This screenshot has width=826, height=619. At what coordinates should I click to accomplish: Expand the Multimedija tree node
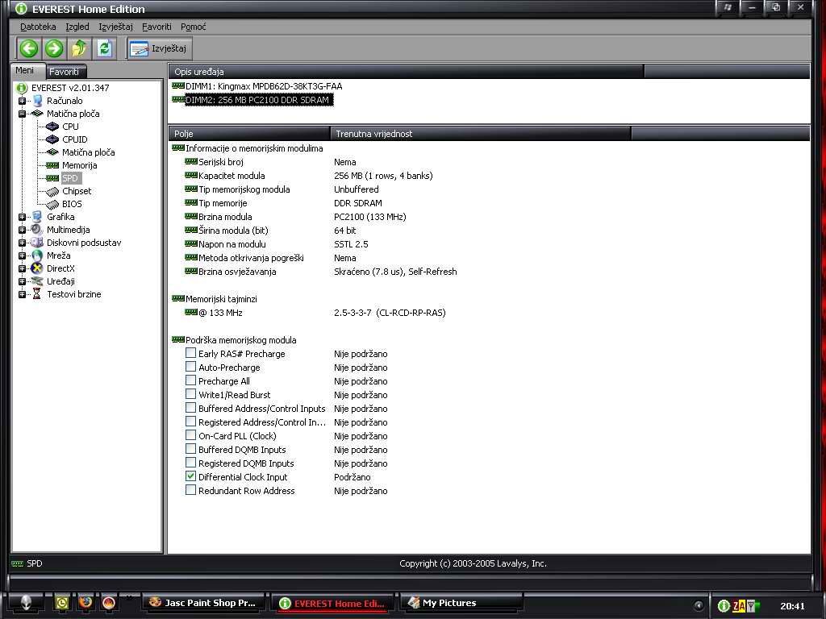[22, 230]
